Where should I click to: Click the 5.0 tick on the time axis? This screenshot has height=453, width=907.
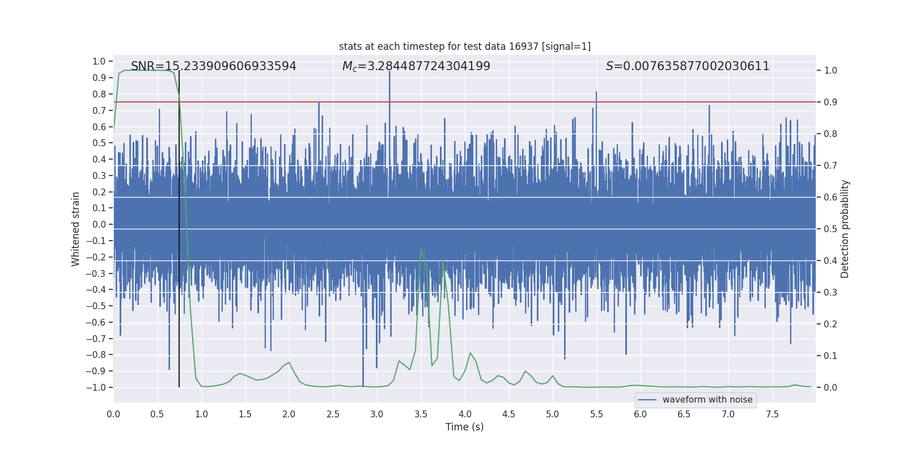pos(553,414)
